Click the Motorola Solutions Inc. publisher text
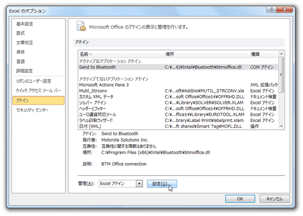This screenshot has width=303, height=216. pos(125,140)
